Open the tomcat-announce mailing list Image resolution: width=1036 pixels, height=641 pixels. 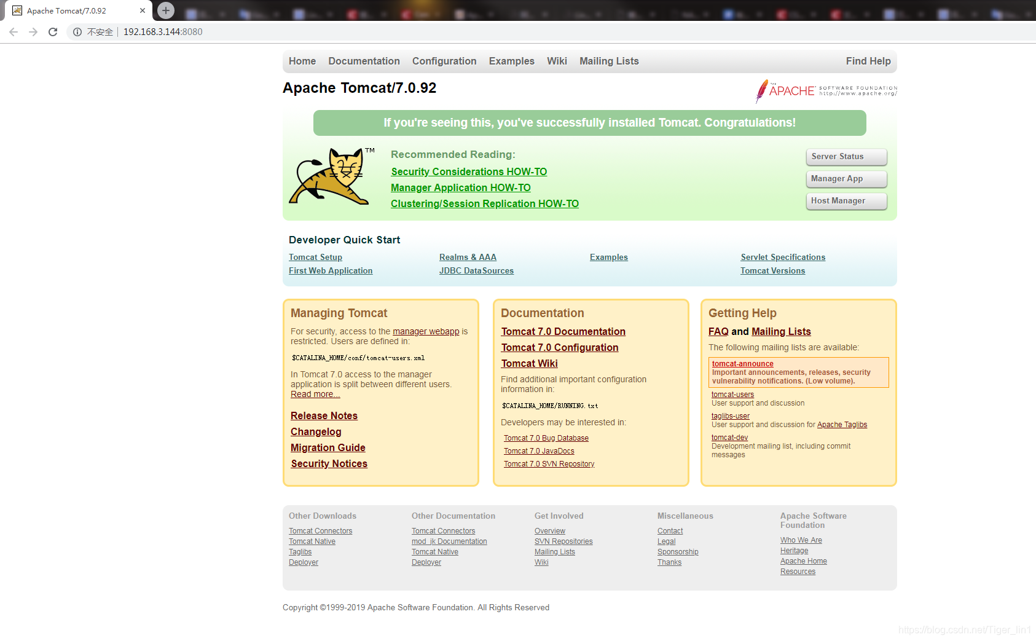tap(743, 364)
